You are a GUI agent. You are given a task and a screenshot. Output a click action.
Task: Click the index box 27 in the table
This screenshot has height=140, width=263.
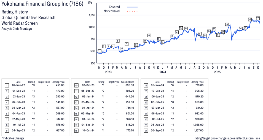tap(146, 130)
